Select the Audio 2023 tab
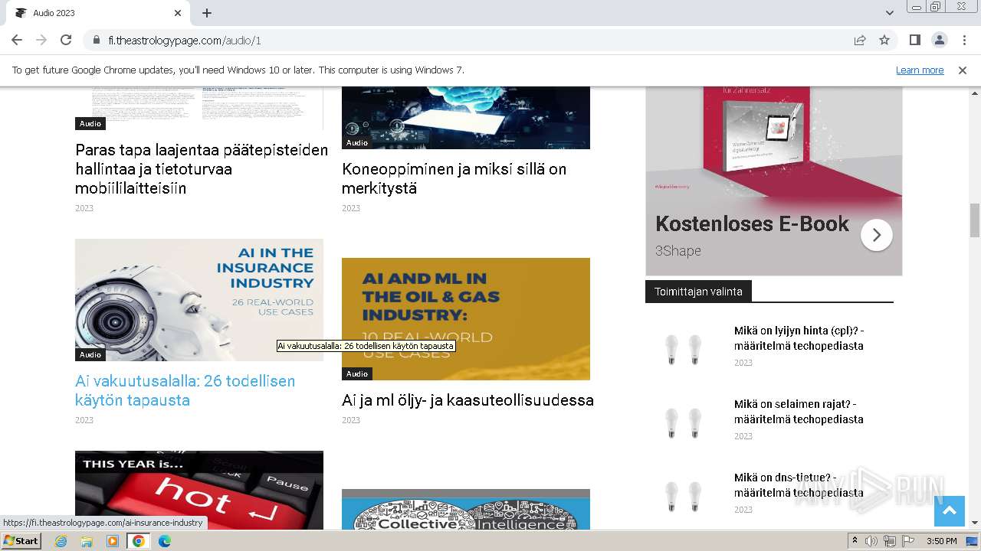 97,13
